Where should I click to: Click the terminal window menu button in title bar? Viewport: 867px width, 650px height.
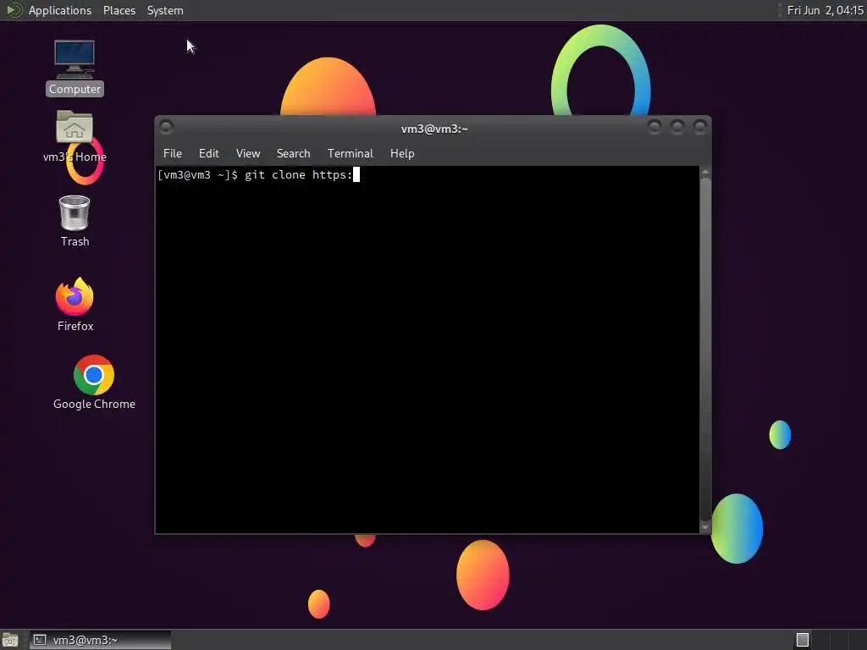(166, 127)
